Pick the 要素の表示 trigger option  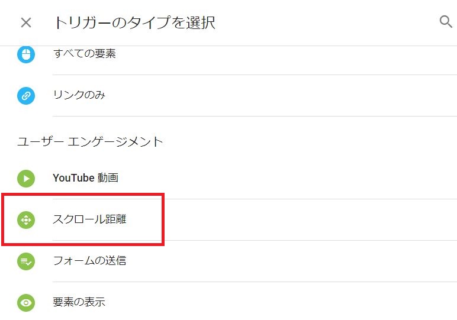tap(79, 302)
